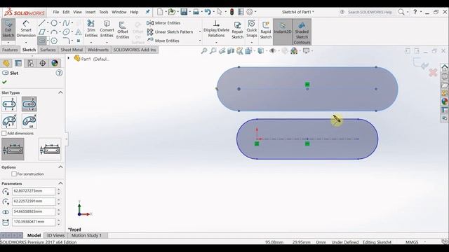Click the slot length field
449x252 pixels.
(34, 222)
